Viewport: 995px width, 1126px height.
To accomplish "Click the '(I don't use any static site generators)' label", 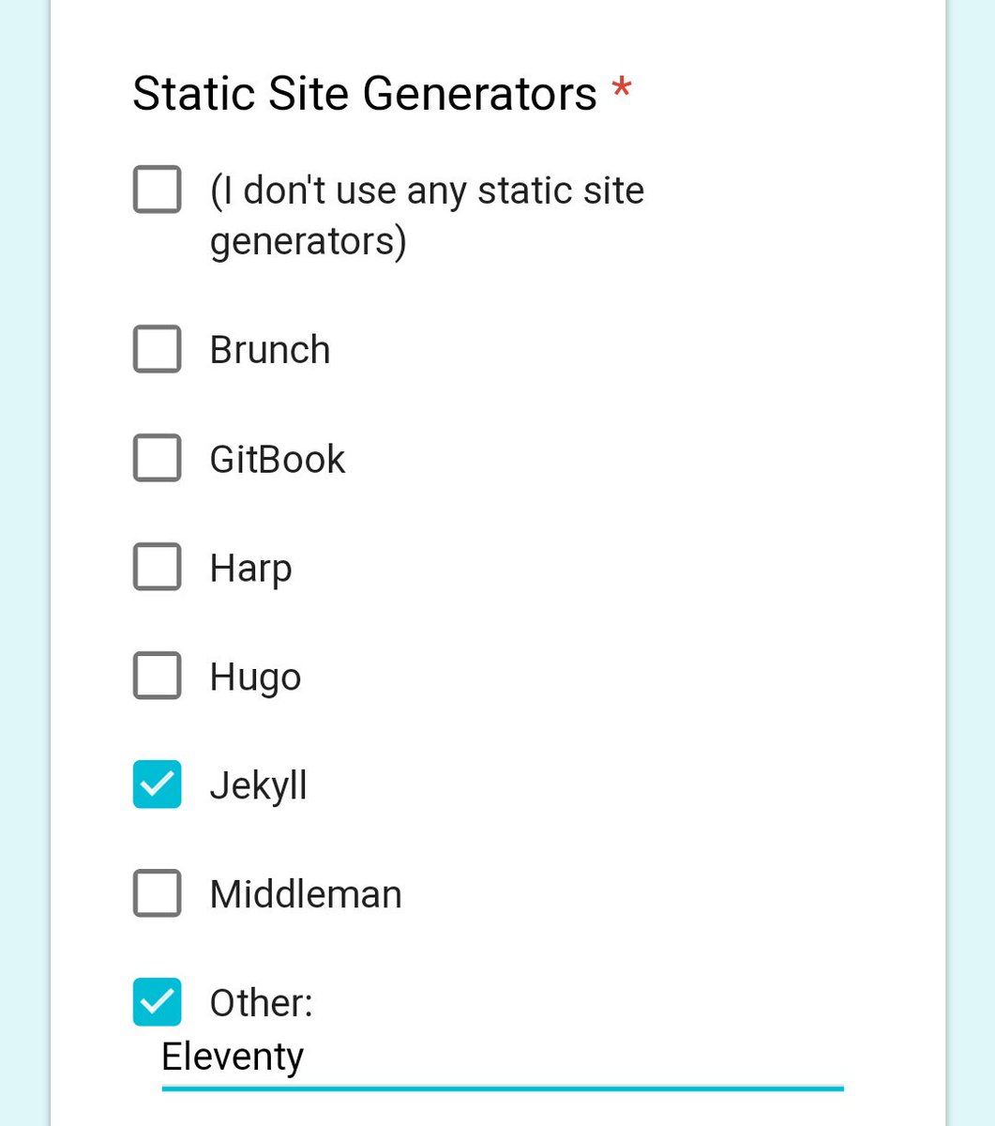I will (427, 216).
